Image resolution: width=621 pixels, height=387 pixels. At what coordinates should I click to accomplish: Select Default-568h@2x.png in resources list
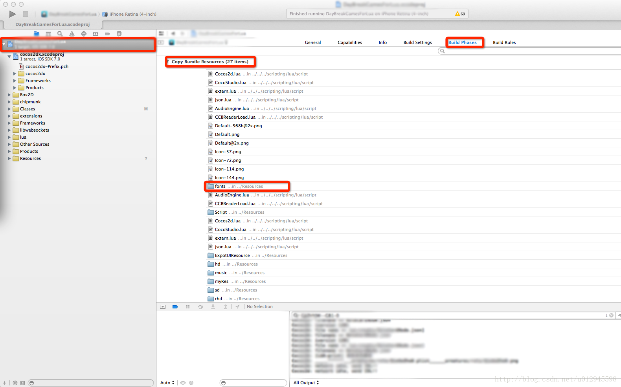(x=414, y=126)
